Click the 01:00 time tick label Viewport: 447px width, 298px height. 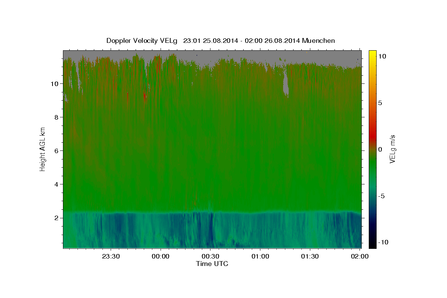[x=260, y=256]
